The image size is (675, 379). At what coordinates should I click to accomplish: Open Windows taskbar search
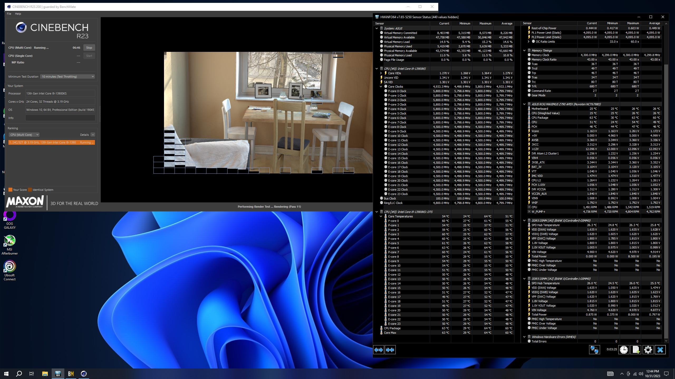[19, 373]
